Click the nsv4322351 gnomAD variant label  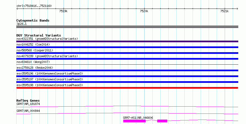tap(47, 39)
